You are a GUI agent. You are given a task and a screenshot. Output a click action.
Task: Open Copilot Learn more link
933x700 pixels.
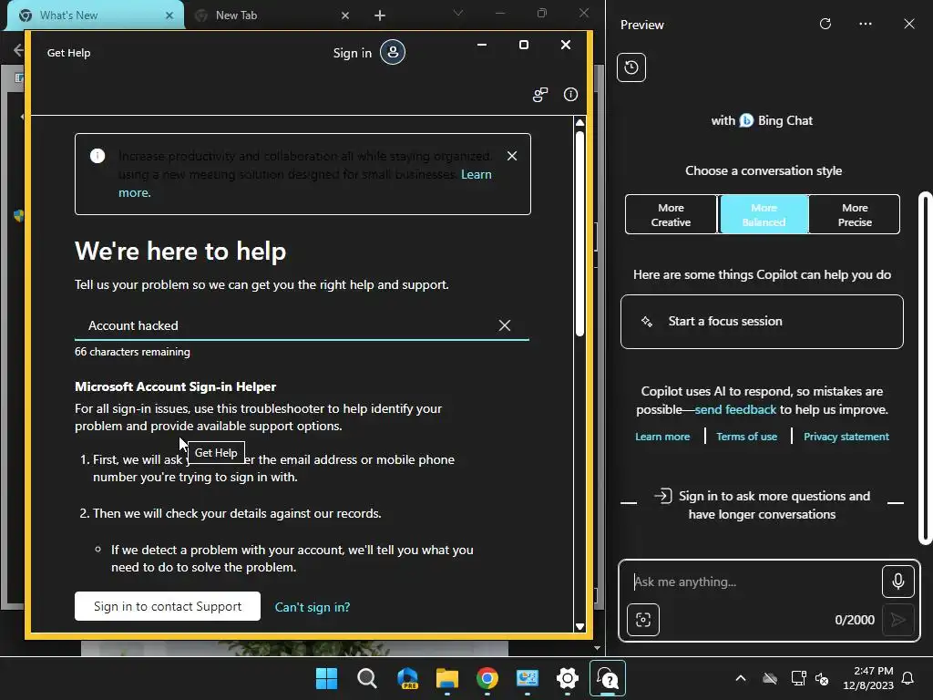point(662,437)
